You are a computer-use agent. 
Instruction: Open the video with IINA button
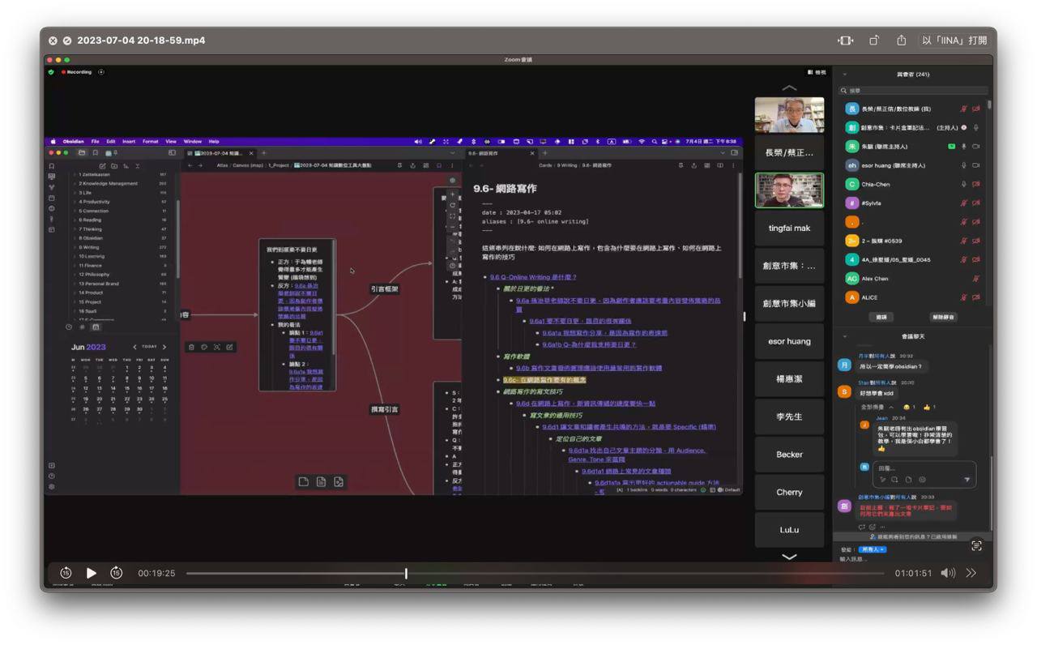point(954,41)
